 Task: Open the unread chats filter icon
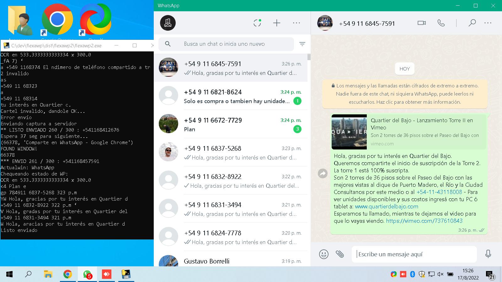pos(302,44)
